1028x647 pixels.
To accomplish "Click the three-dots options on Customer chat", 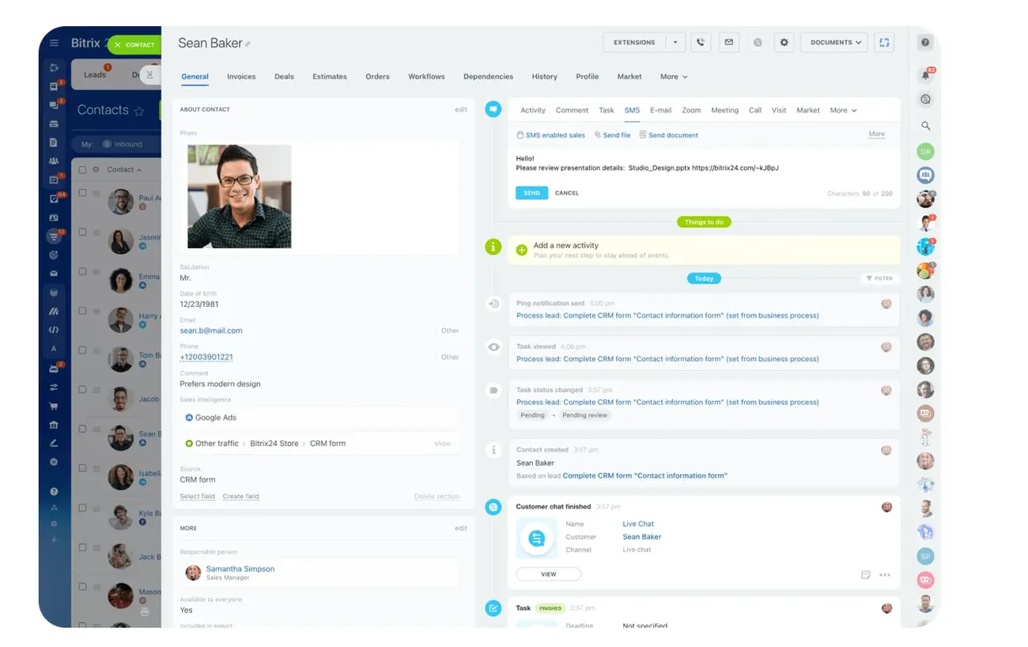I will click(885, 575).
